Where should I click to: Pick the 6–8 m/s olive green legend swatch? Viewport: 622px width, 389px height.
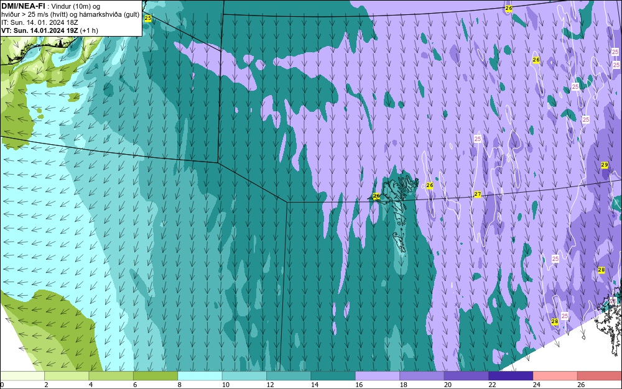(x=155, y=376)
